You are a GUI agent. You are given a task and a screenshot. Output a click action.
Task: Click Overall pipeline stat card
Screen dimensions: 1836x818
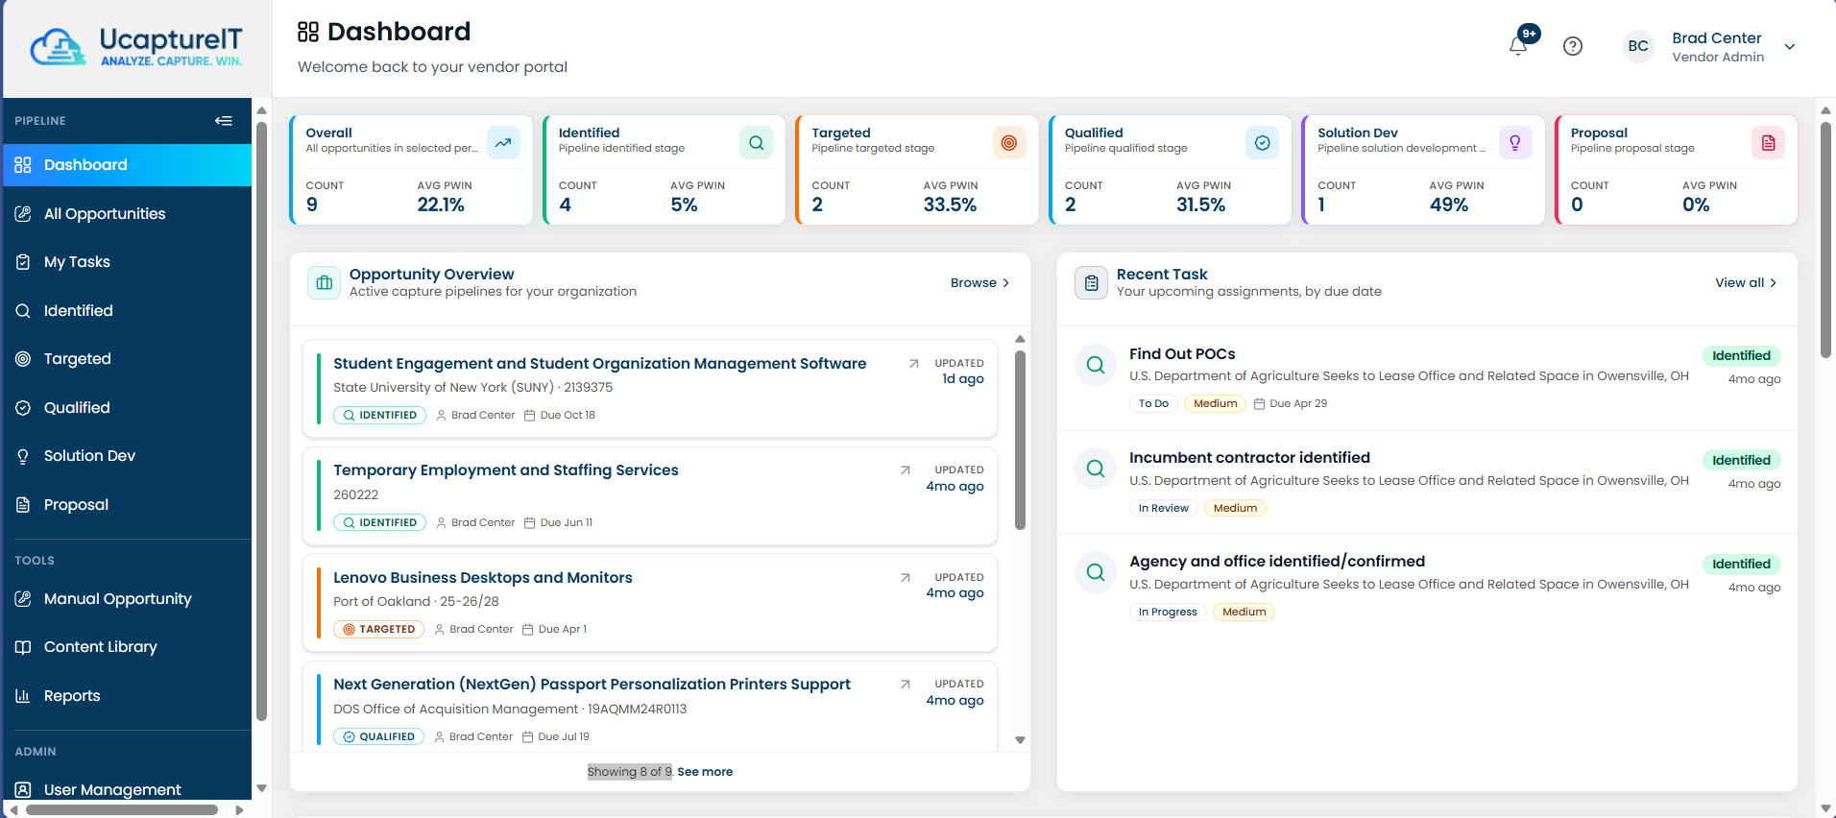(411, 170)
